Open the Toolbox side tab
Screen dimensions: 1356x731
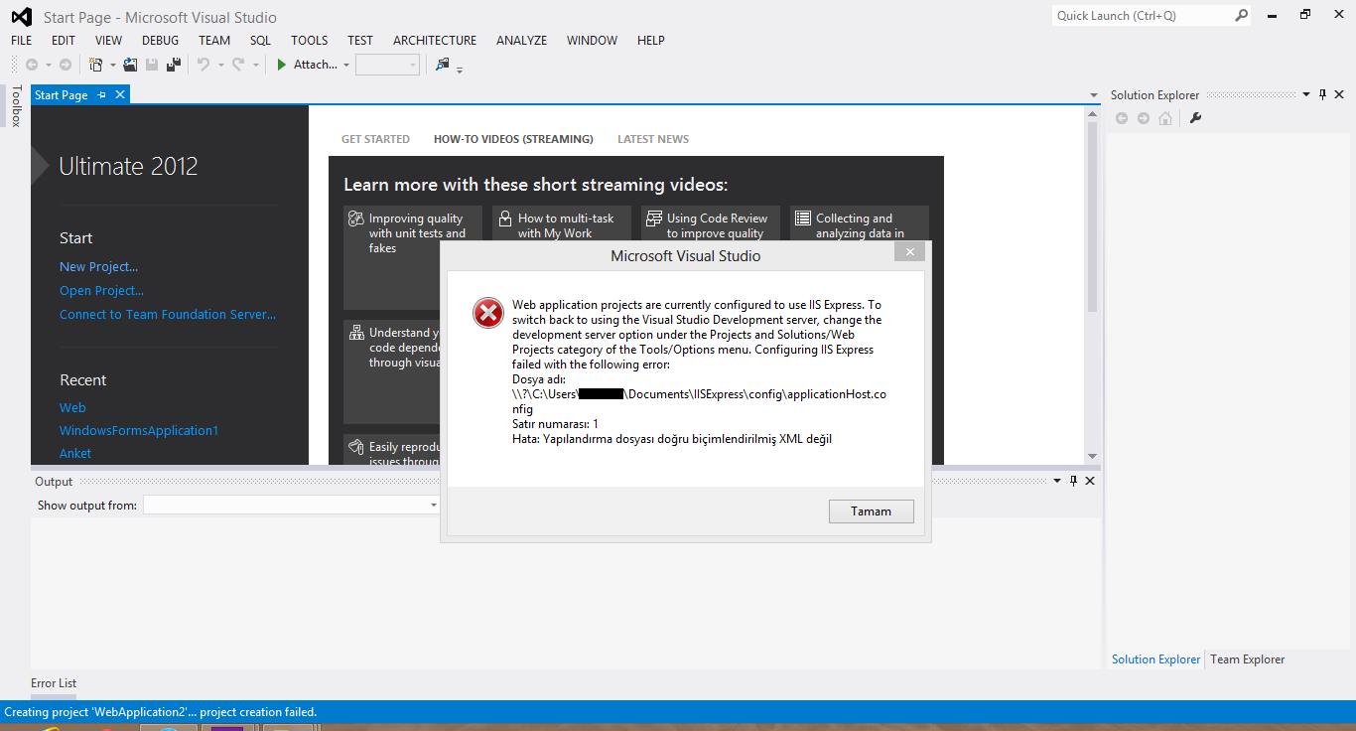click(16, 106)
